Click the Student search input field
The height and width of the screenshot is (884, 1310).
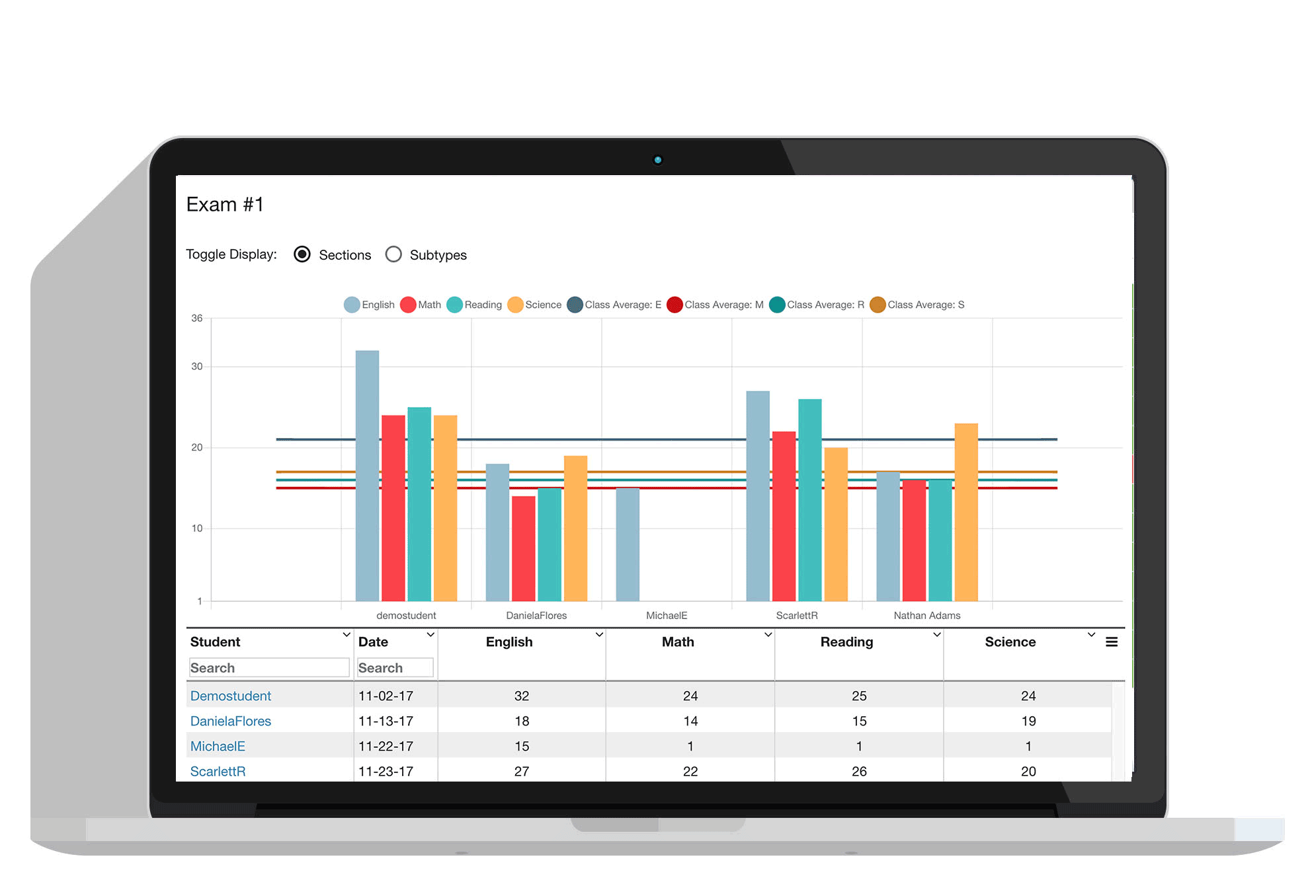(269, 667)
